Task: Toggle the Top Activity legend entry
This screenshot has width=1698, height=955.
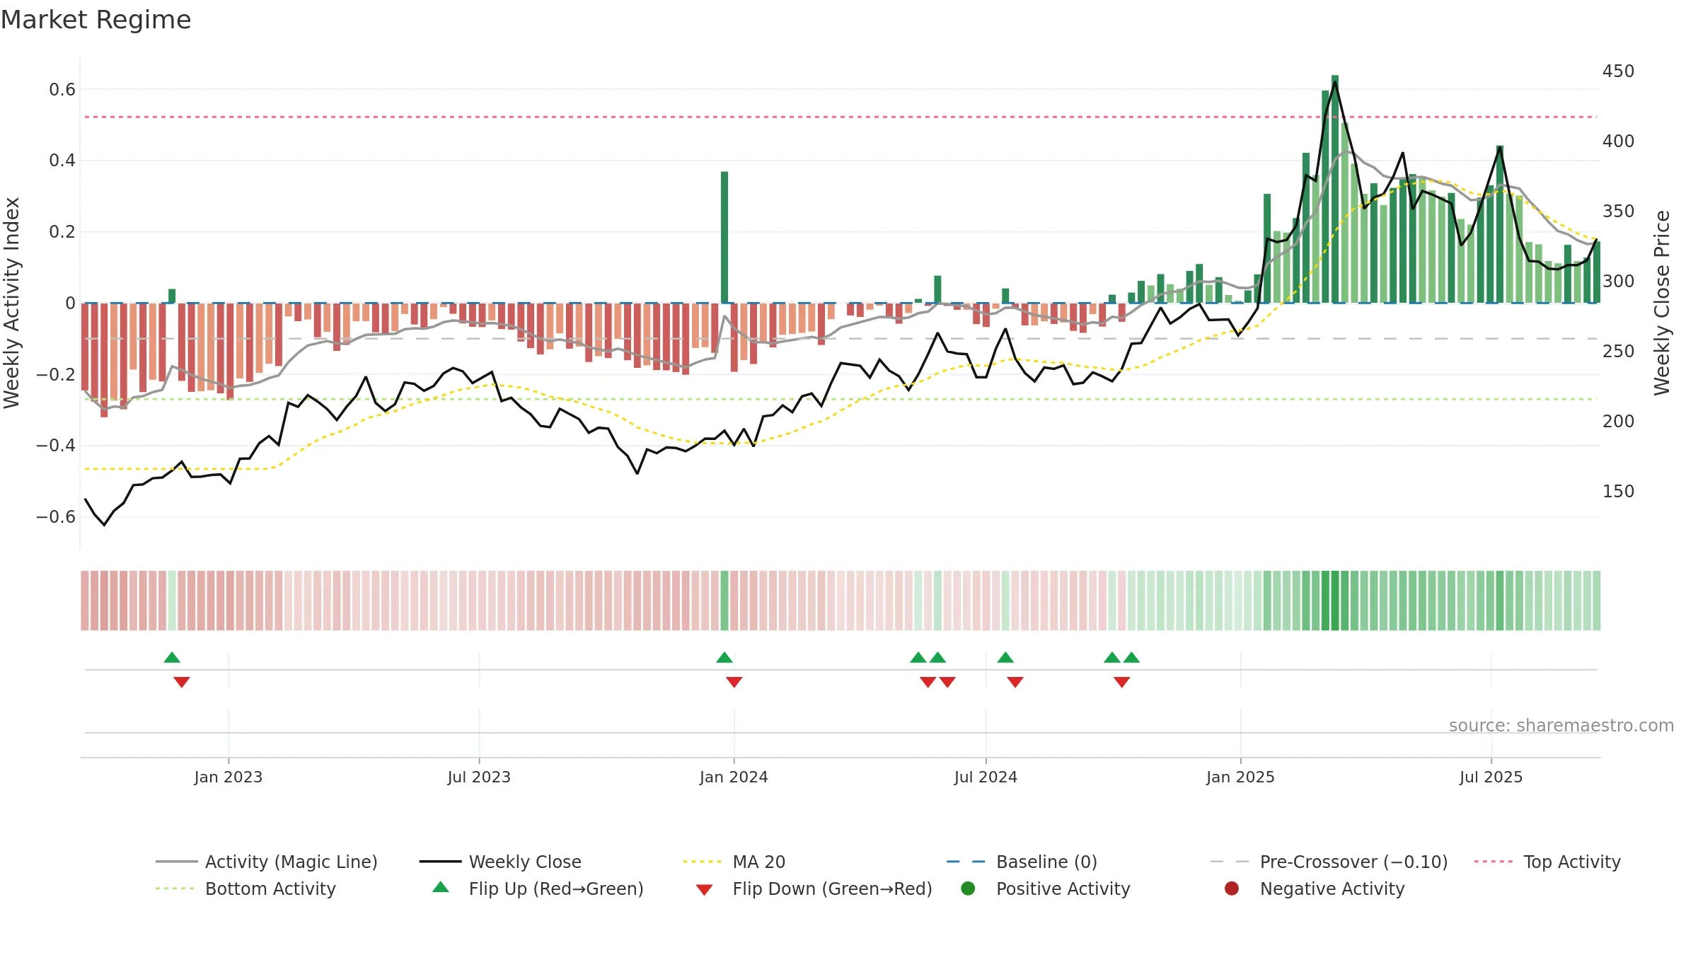Action: (1547, 862)
